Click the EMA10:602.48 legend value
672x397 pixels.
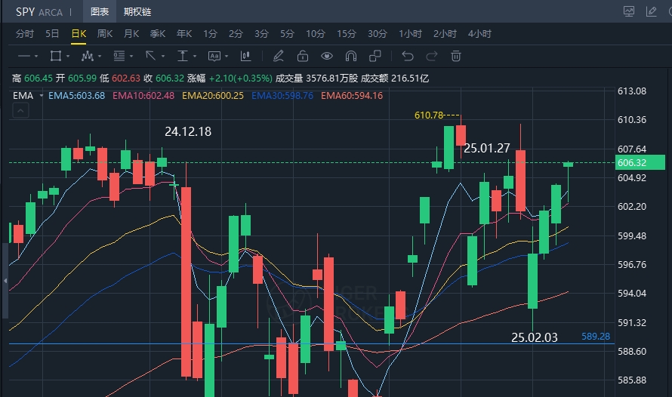click(143, 96)
